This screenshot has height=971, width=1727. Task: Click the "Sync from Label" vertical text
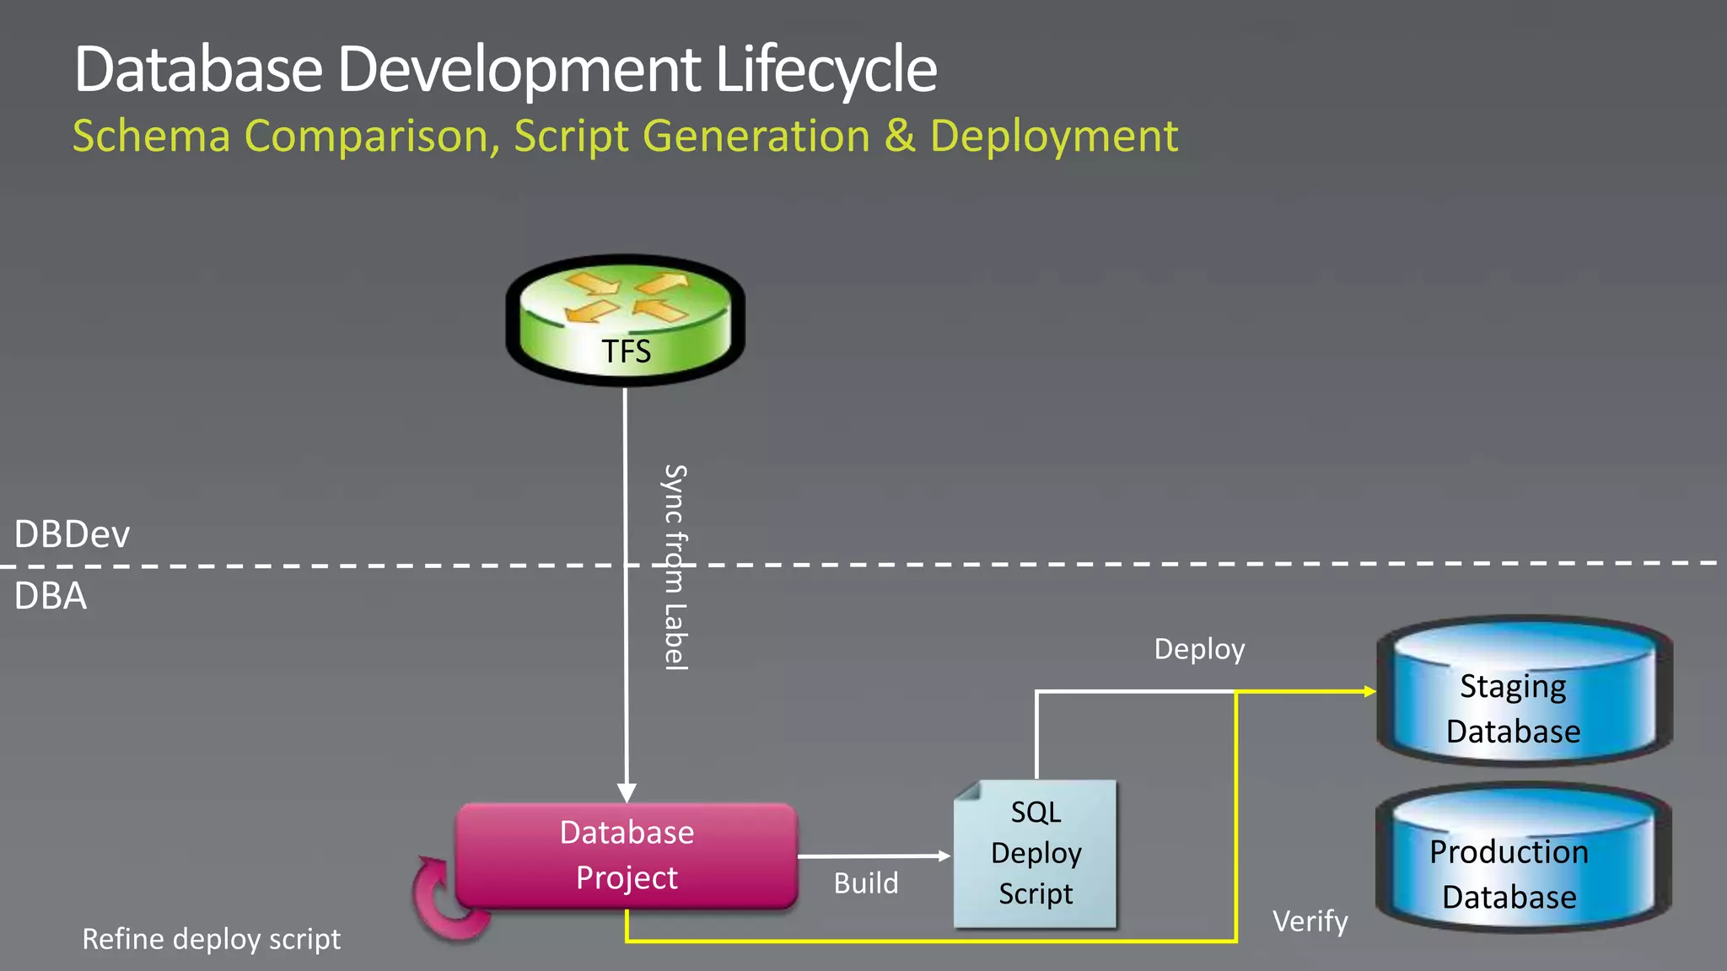click(x=675, y=567)
